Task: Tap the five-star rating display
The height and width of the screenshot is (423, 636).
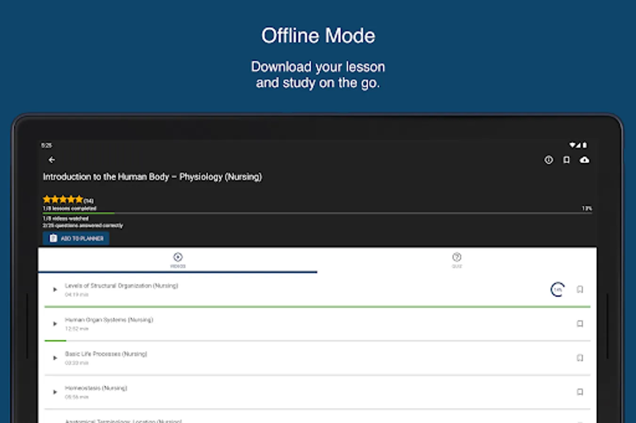Action: pos(64,199)
